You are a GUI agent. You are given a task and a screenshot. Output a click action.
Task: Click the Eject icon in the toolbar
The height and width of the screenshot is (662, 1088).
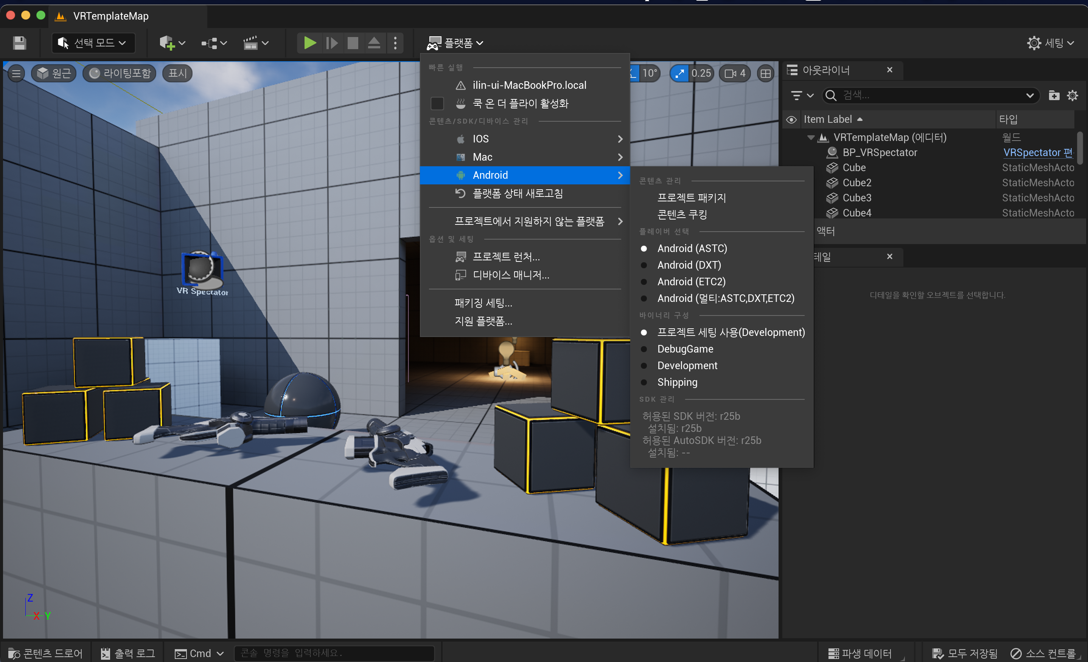373,43
